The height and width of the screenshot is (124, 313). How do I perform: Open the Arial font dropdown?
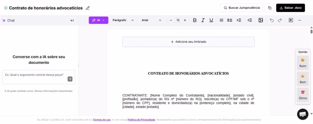(151, 20)
